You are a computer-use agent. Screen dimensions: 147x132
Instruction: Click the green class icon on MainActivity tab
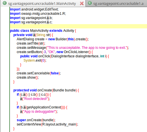[x=5, y=3]
